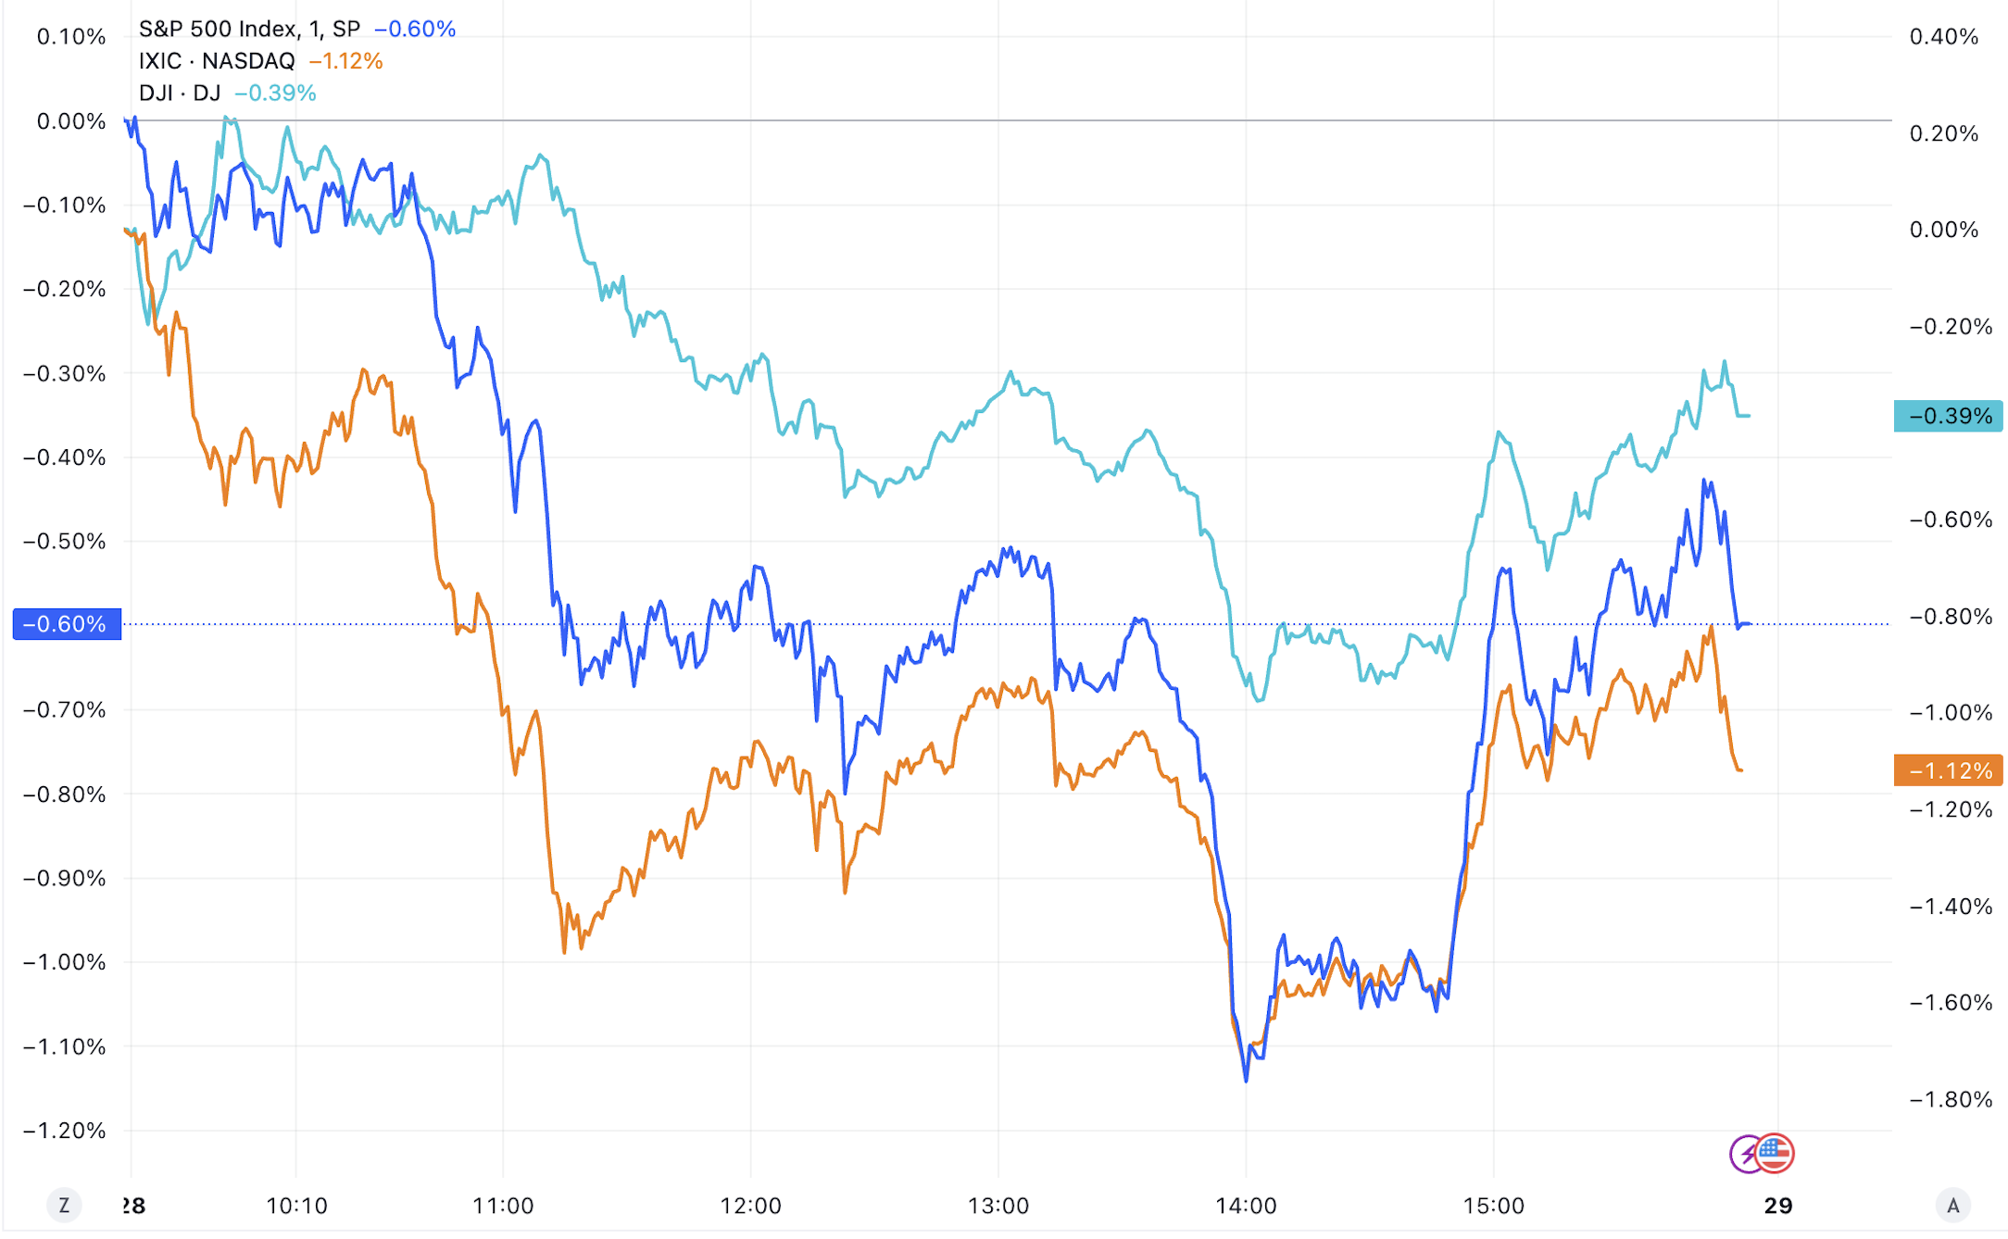Click the NASDAQ legend value −1.12%
2008x1239 pixels.
(x=346, y=61)
